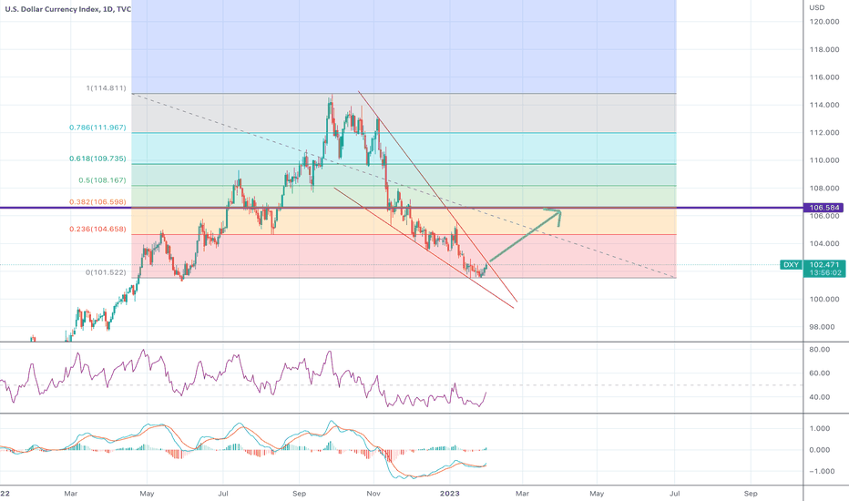Select the DXY symbol label on price axis

pos(791,265)
